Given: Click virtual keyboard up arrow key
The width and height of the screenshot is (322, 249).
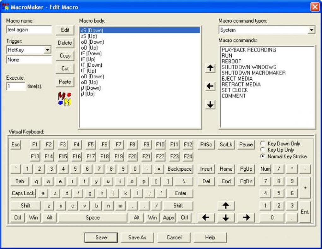Looking at the screenshot, I should (x=226, y=205).
